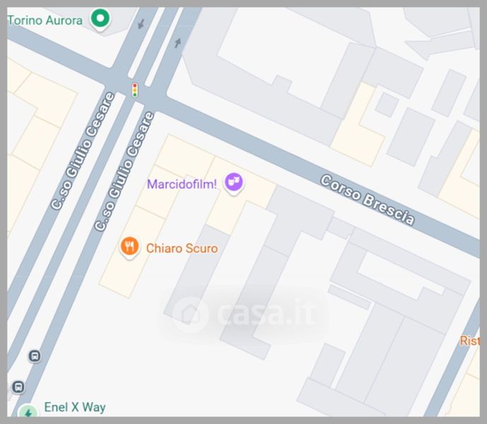Click the partially visible Rist restaurant label
The width and height of the screenshot is (487, 424).
(469, 341)
